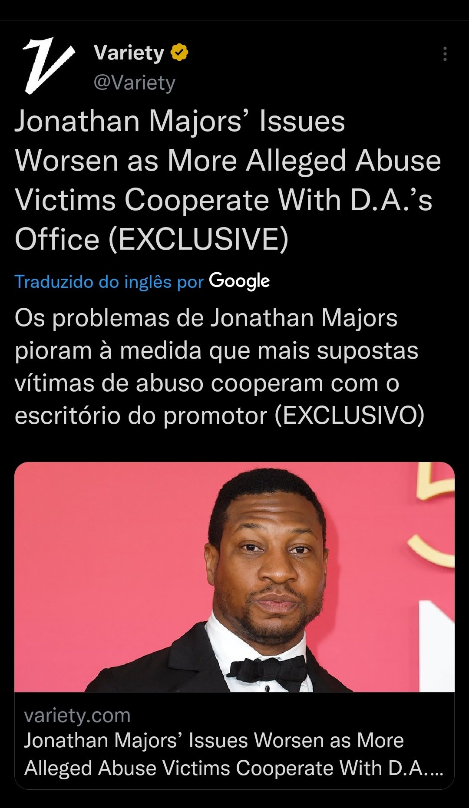Open the article preview photo

click(234, 577)
